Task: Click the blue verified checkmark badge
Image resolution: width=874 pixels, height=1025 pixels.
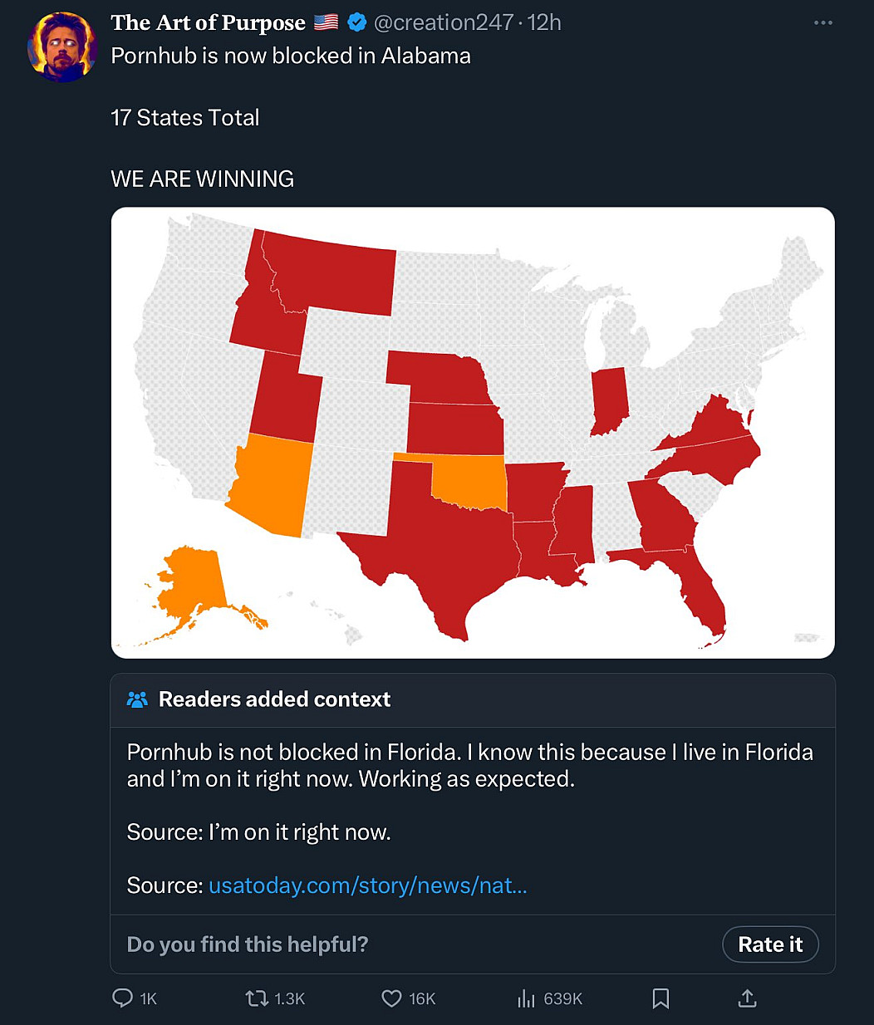Action: click(x=357, y=22)
